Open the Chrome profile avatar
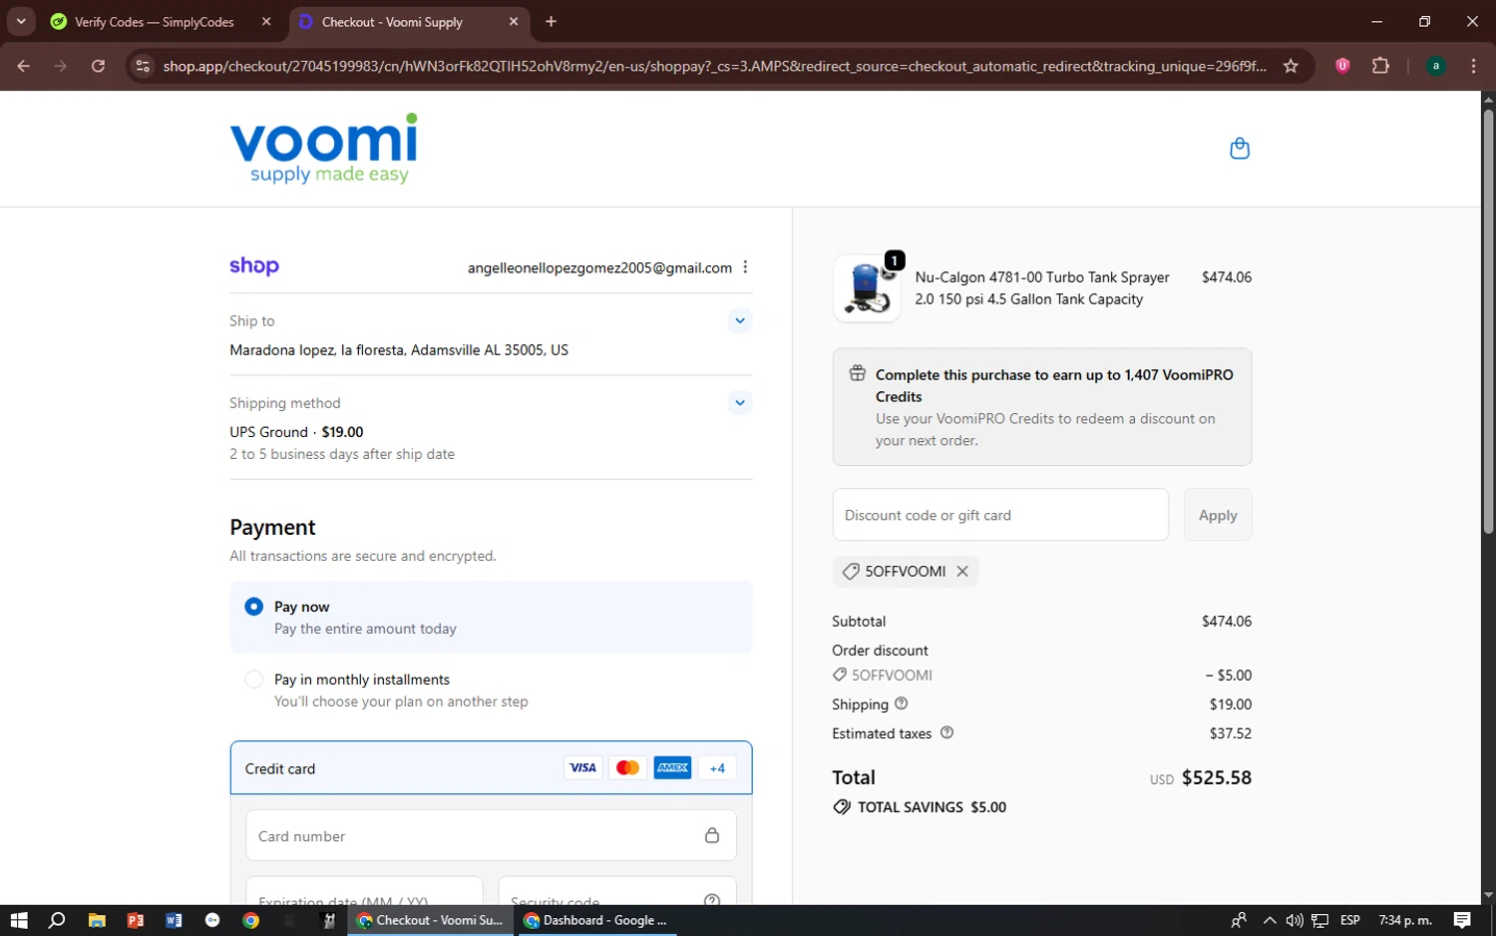1496x936 pixels. (x=1436, y=66)
